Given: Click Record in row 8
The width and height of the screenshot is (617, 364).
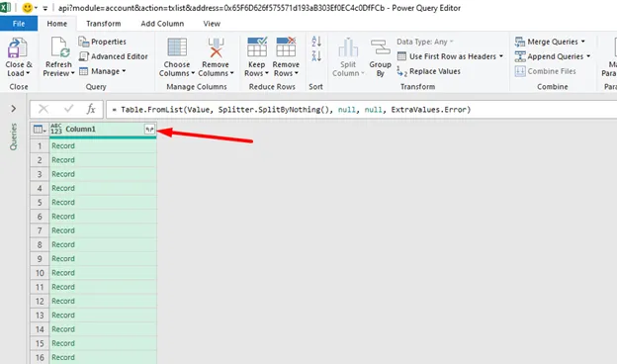Looking at the screenshot, I should 63,244.
